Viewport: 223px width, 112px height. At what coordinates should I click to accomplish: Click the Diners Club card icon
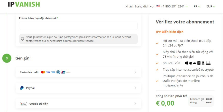[58, 72]
